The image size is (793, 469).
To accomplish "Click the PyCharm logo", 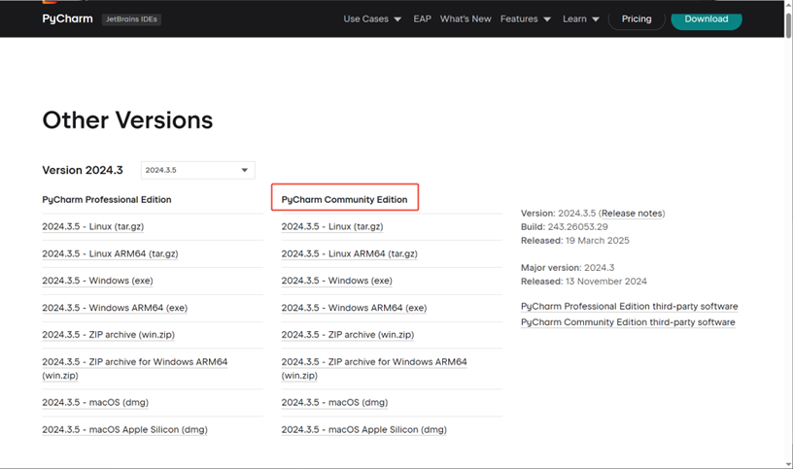I will 66,18.
